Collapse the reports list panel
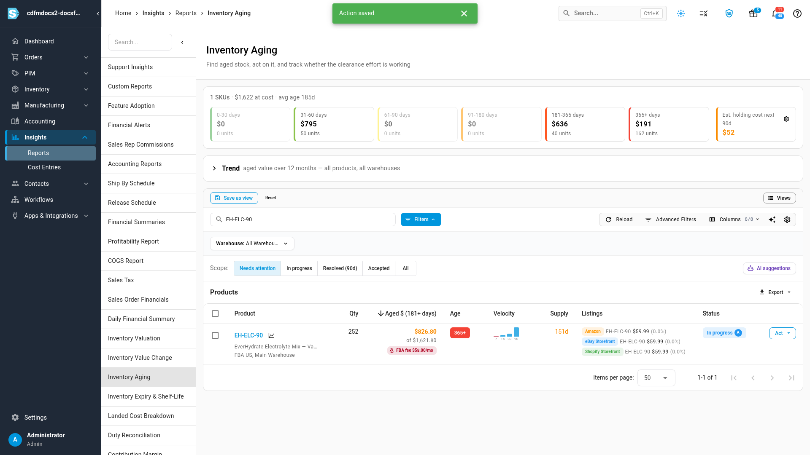 tap(182, 42)
